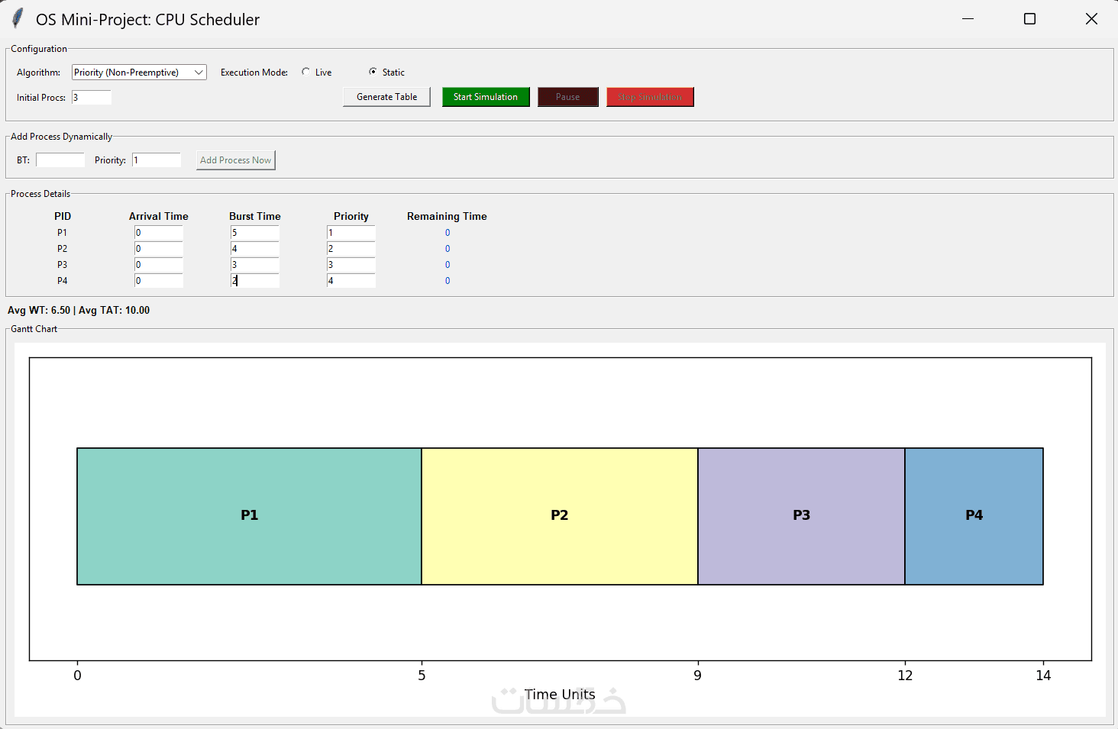
Task: Start the simulation with green button
Action: tap(486, 97)
